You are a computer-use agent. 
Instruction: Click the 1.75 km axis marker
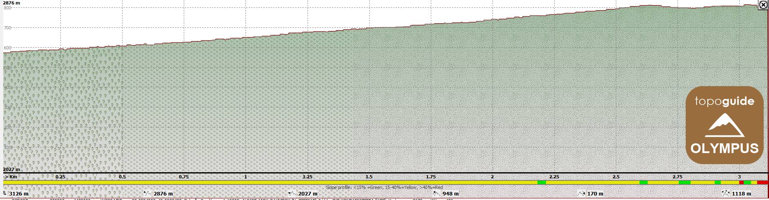(x=430, y=177)
